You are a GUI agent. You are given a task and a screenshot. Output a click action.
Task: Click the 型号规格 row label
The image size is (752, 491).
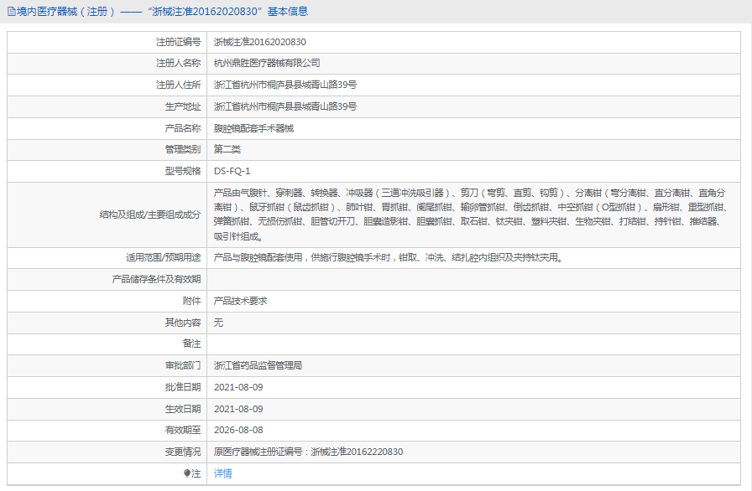pos(183,171)
